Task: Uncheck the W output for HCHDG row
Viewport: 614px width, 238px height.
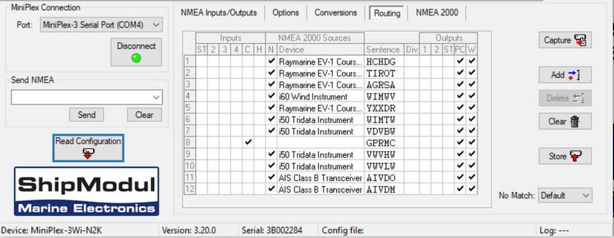Action: [472, 61]
